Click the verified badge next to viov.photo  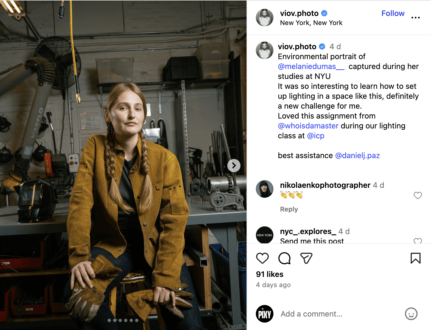click(324, 13)
